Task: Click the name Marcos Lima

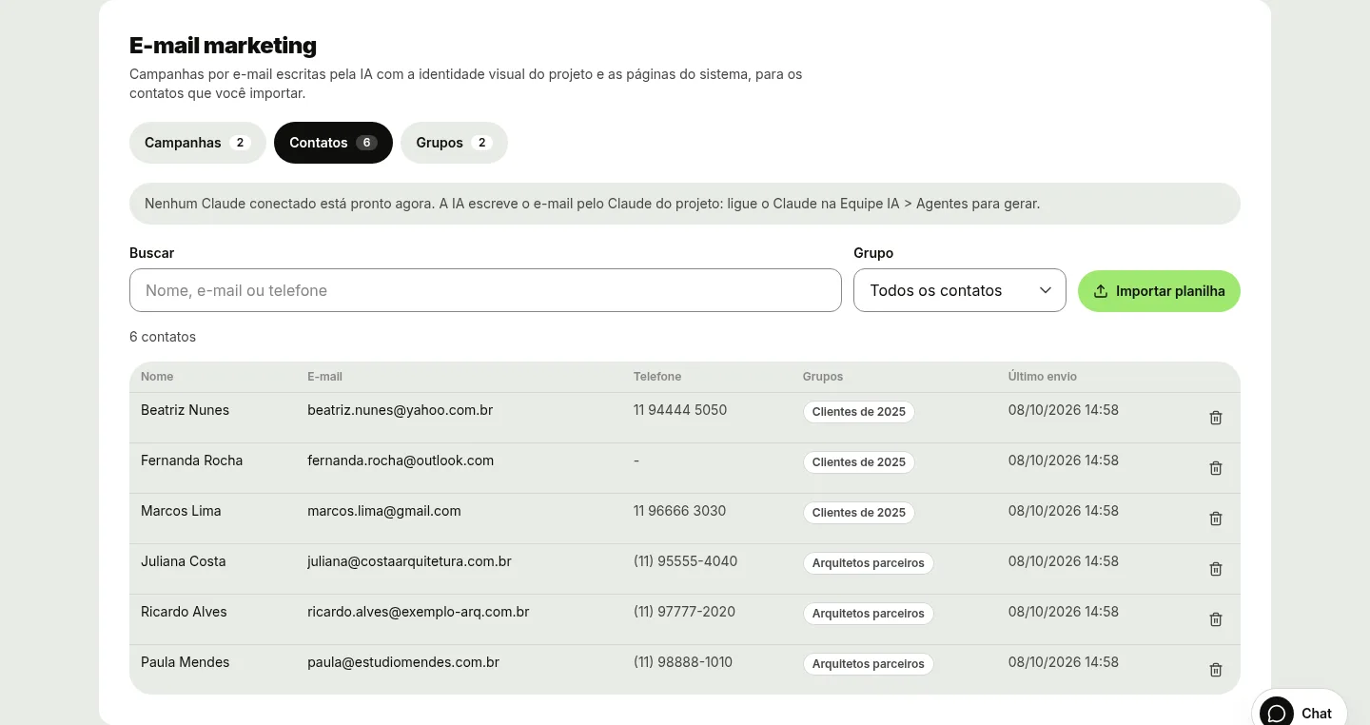Action: click(181, 511)
